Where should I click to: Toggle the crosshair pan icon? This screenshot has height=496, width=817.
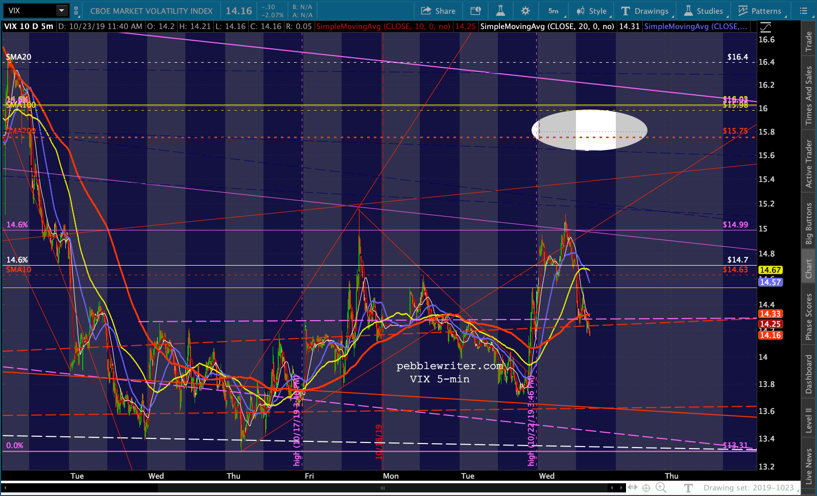pyautogui.click(x=646, y=488)
